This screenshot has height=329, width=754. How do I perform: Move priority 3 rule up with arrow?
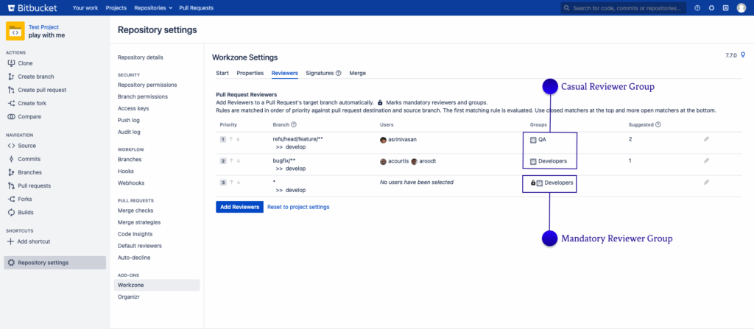(231, 182)
